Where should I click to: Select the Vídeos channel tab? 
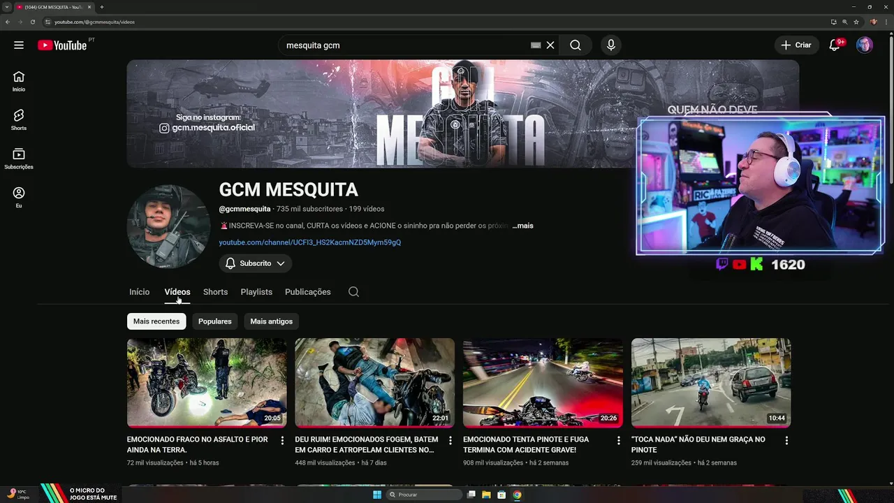coord(177,292)
